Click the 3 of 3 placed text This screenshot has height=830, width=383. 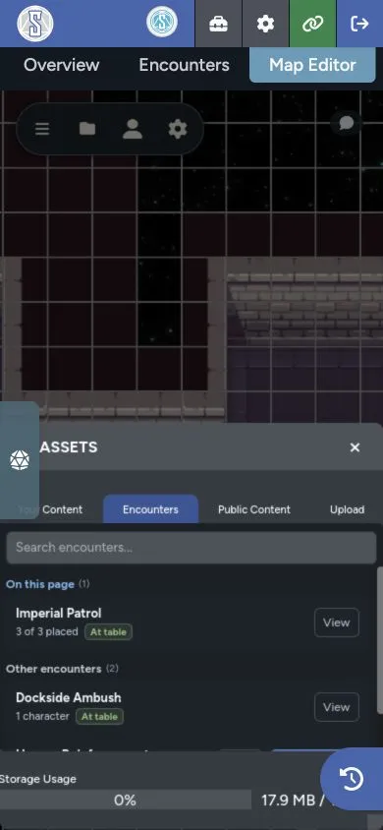coord(47,631)
